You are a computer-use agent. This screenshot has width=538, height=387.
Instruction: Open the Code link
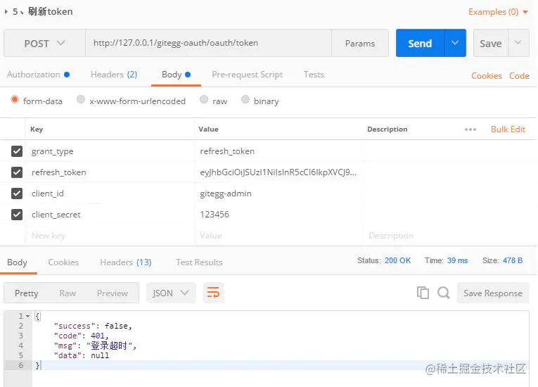(519, 76)
